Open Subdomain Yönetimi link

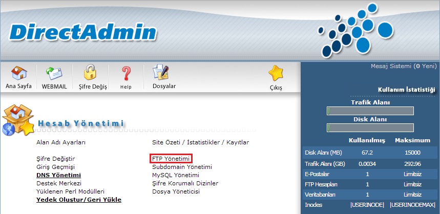tap(182, 167)
